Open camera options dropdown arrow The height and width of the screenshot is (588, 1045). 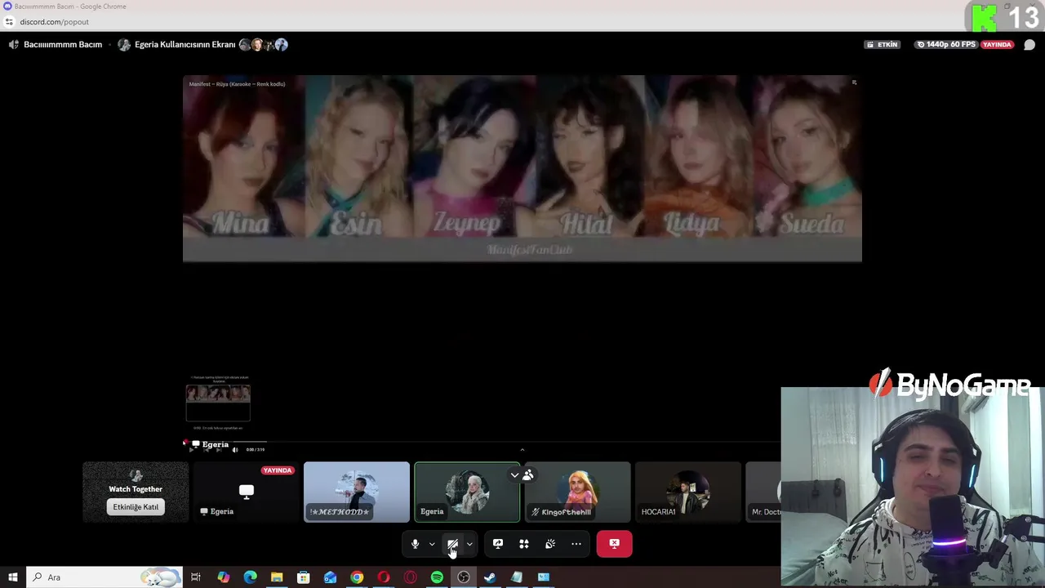[469, 544]
